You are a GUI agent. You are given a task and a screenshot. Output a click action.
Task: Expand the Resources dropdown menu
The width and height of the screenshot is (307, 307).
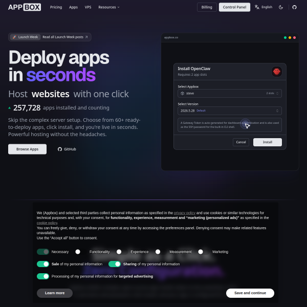pyautogui.click(x=109, y=7)
